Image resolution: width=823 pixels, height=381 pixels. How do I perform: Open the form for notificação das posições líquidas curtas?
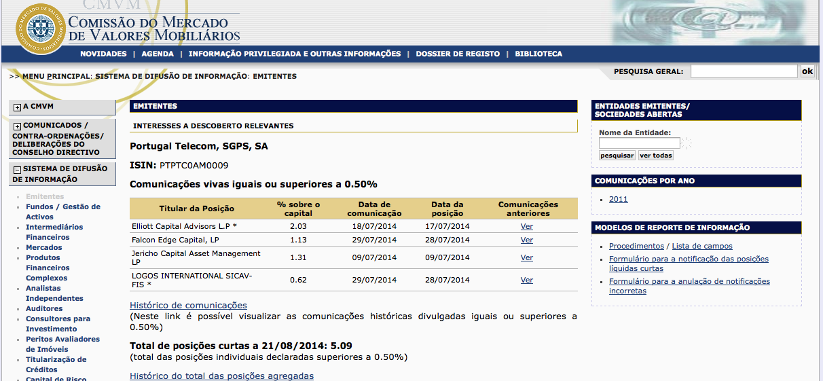click(x=689, y=264)
